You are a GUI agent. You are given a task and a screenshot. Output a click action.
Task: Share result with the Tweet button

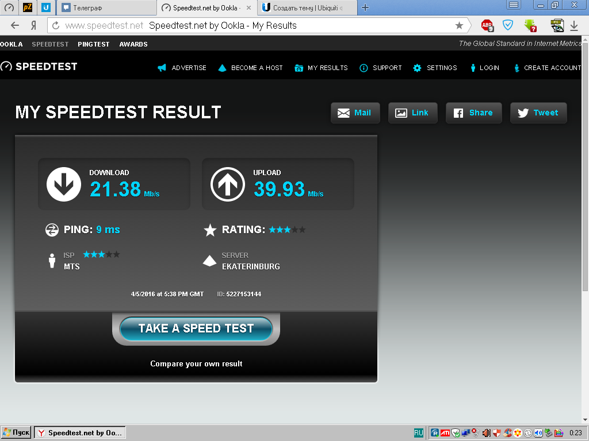click(x=538, y=113)
